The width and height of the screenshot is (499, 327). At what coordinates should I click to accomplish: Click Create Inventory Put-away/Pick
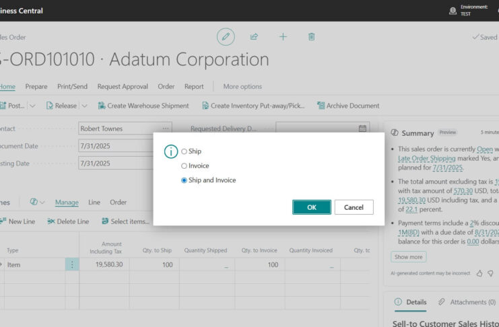[x=253, y=106]
